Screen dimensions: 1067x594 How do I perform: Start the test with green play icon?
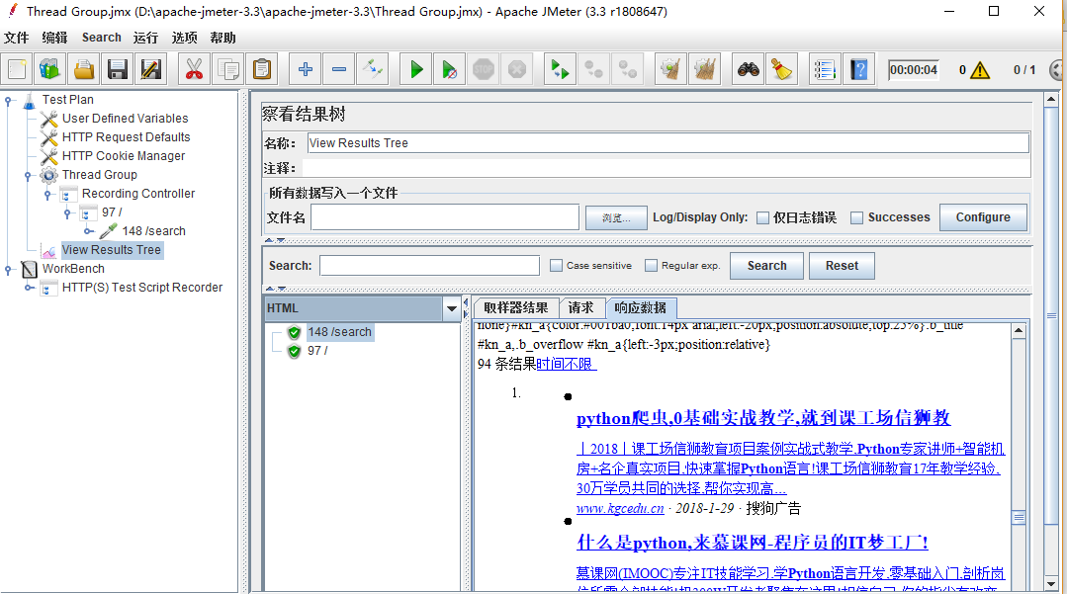(x=415, y=69)
